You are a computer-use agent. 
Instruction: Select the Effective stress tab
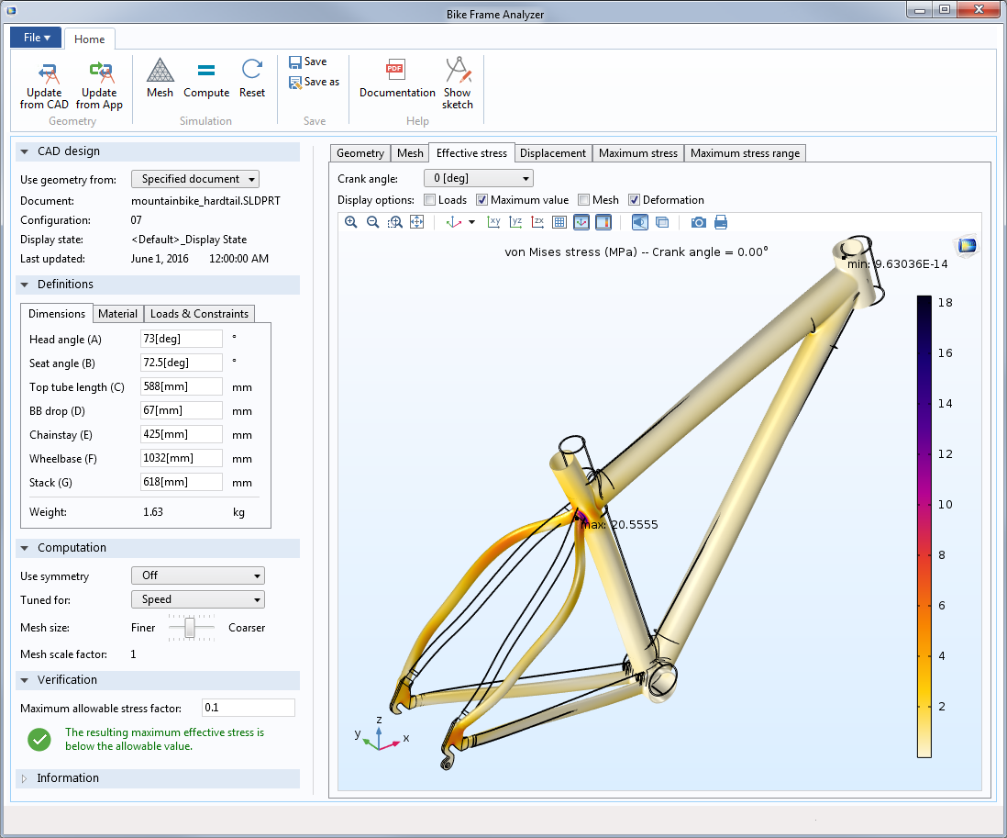point(471,153)
